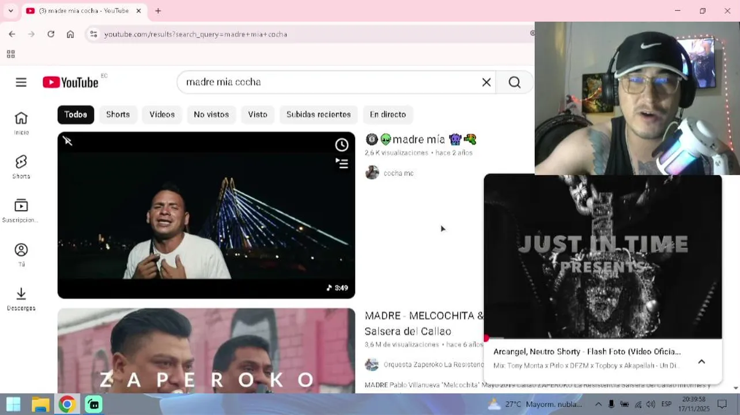Open the cocha mc channel name link

pyautogui.click(x=399, y=173)
